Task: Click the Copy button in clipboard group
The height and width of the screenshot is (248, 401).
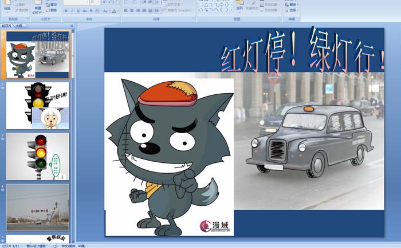Action: pos(20,5)
